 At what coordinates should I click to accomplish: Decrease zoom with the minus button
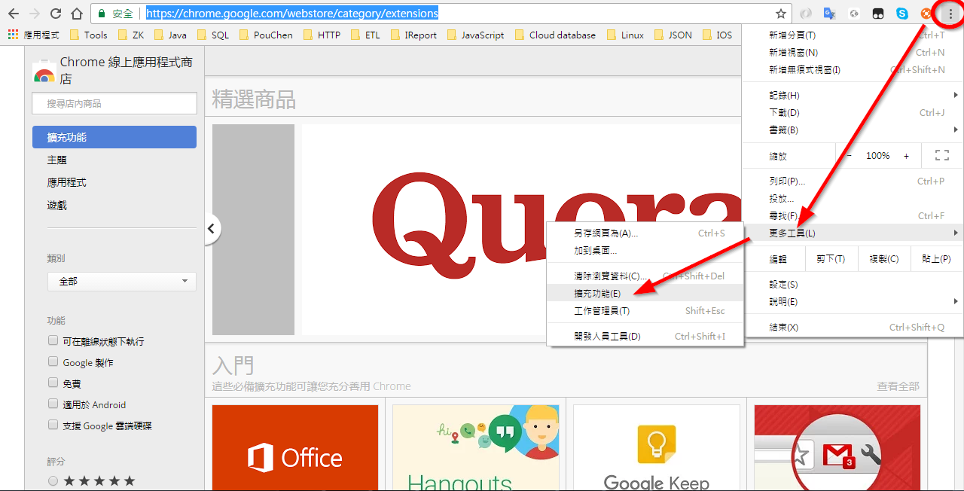coord(849,155)
